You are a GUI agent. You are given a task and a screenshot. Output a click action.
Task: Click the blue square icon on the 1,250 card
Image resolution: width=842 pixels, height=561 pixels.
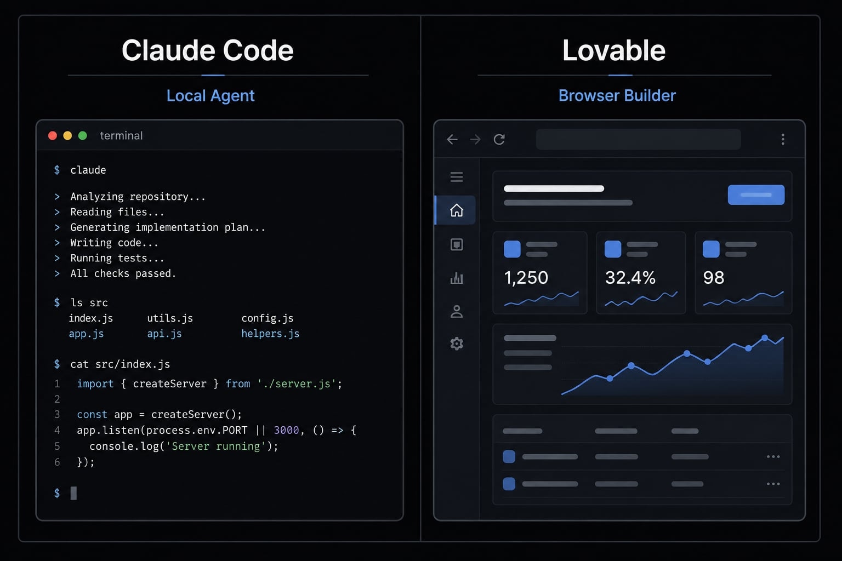(x=512, y=249)
